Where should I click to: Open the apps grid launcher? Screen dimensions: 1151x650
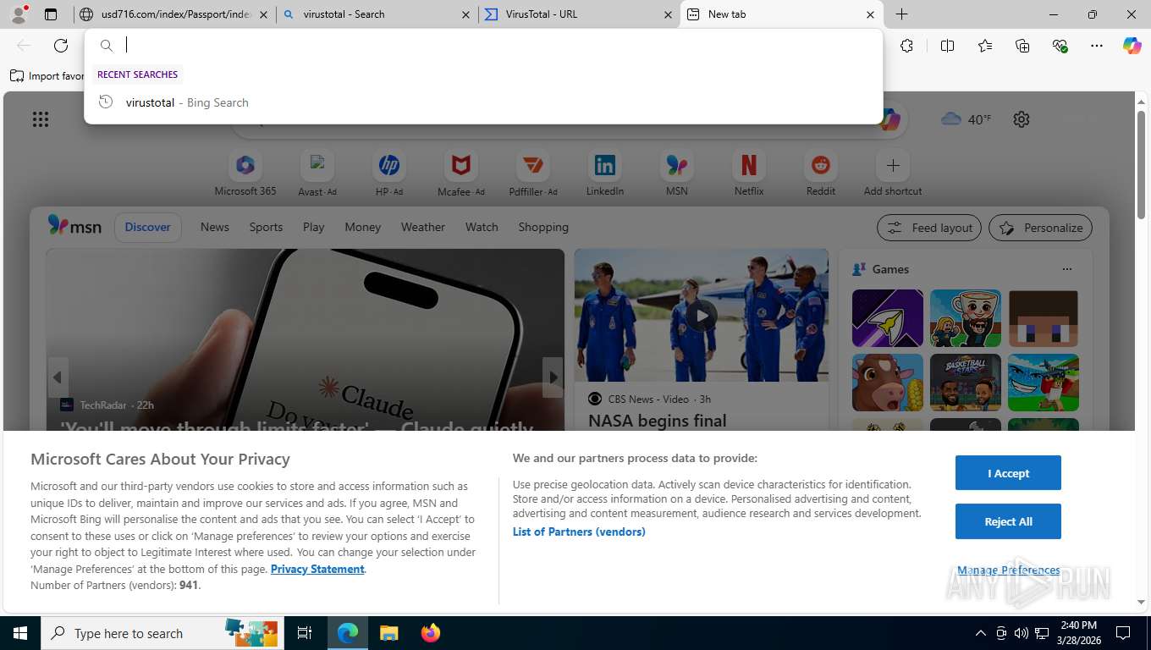pos(41,119)
